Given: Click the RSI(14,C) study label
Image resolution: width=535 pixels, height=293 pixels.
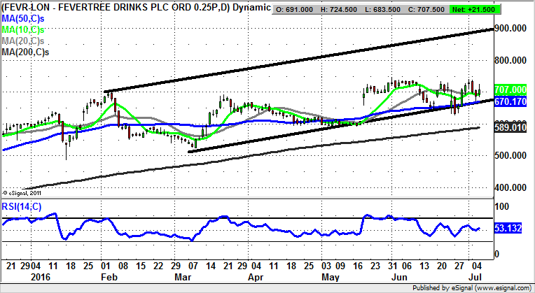Looking at the screenshot, I should coord(22,207).
